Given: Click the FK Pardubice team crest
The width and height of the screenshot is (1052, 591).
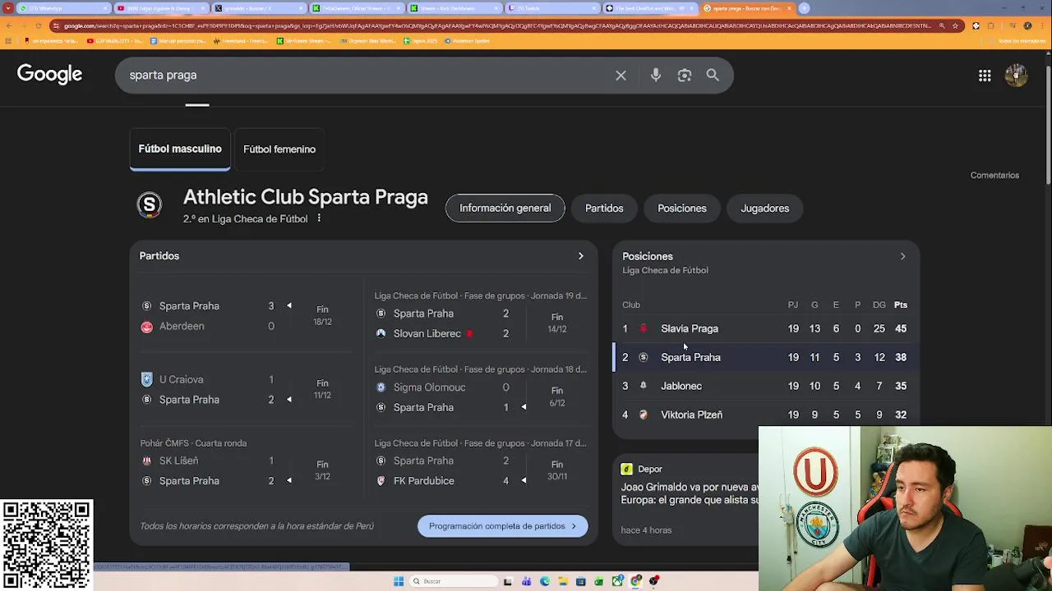Looking at the screenshot, I should (x=381, y=481).
